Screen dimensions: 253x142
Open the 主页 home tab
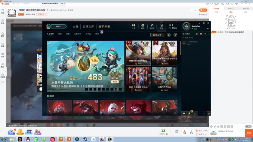click(75, 27)
